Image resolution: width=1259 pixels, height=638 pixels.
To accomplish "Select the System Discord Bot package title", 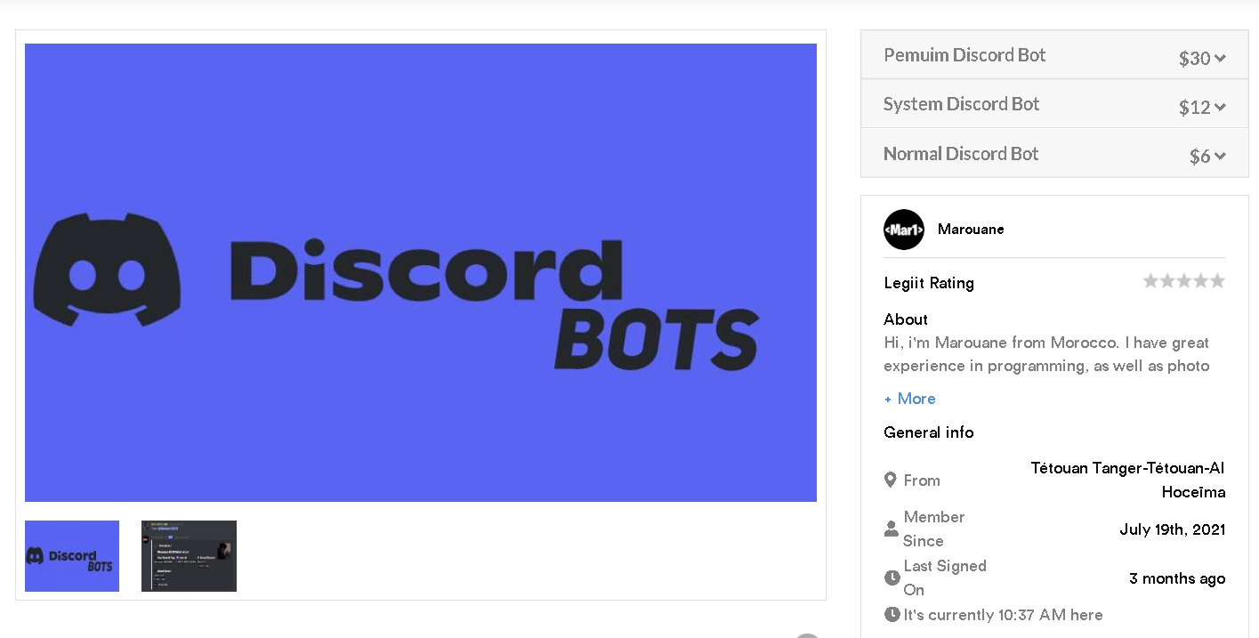I will [961, 104].
